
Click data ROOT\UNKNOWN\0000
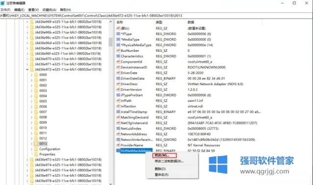click(206, 68)
